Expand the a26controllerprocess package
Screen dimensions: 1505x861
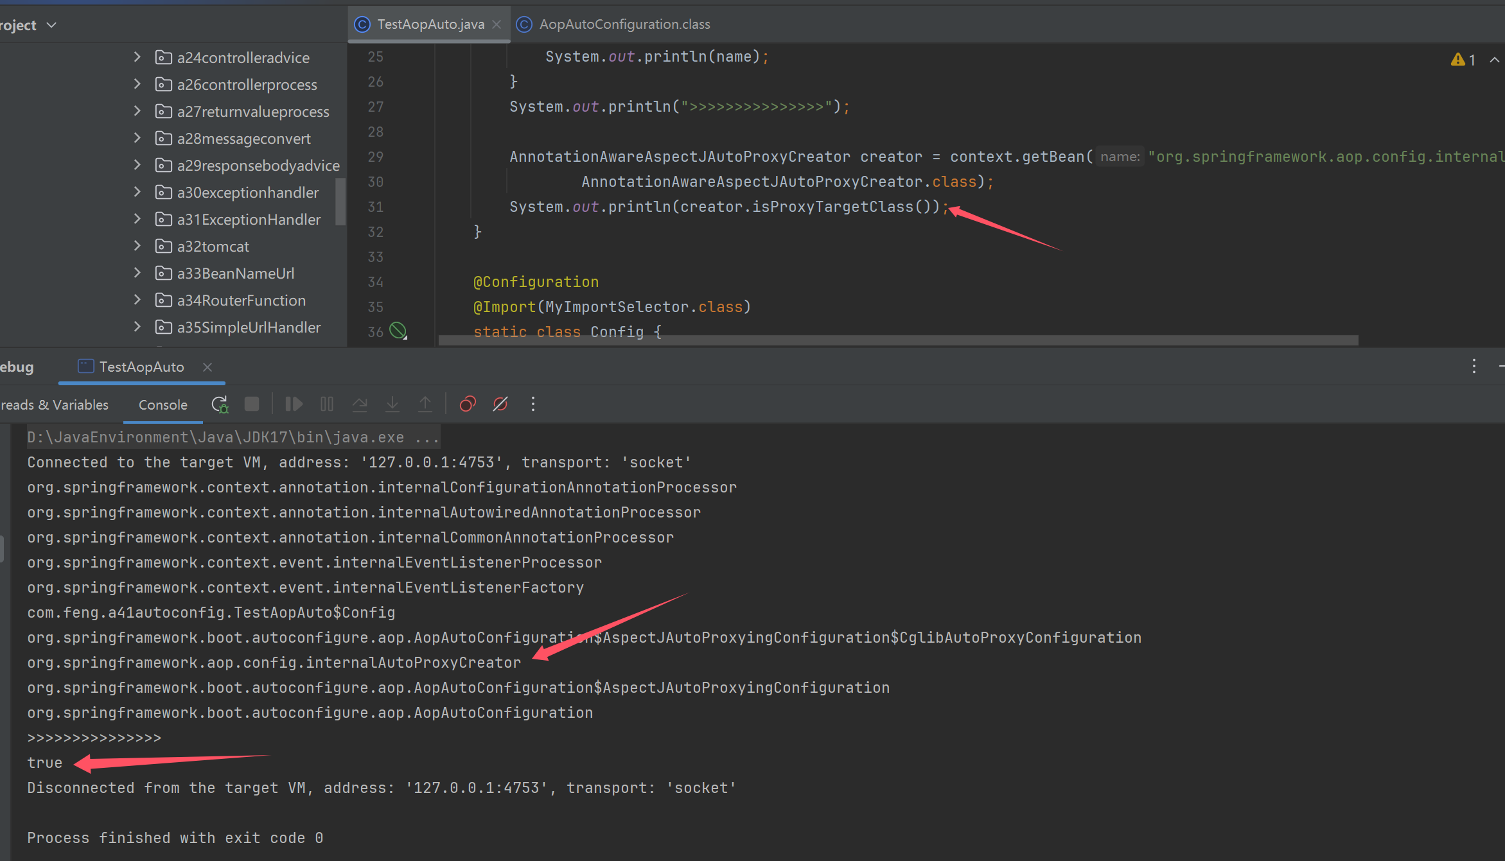137,84
